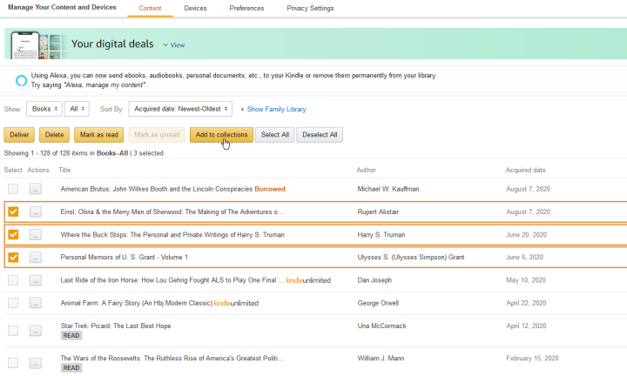
Task: Open actions menu for Star Trek: Picard
Action: [x=35, y=331]
